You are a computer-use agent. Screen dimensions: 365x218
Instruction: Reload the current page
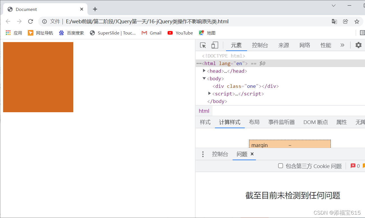tap(31, 21)
